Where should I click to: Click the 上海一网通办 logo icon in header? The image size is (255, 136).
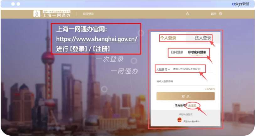click(x=37, y=14)
